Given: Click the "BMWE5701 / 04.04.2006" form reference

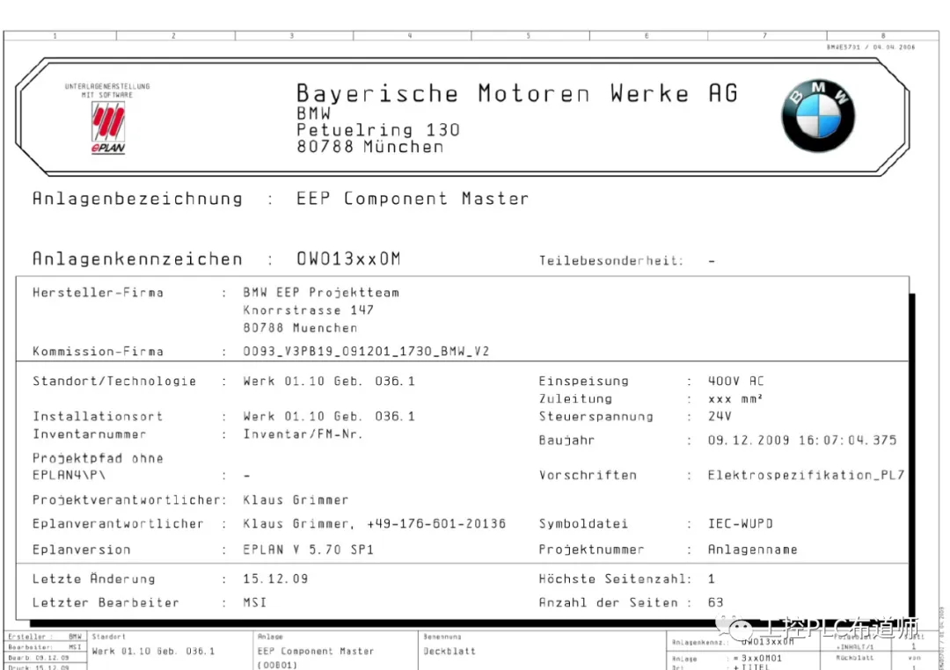Looking at the screenshot, I should [871, 47].
